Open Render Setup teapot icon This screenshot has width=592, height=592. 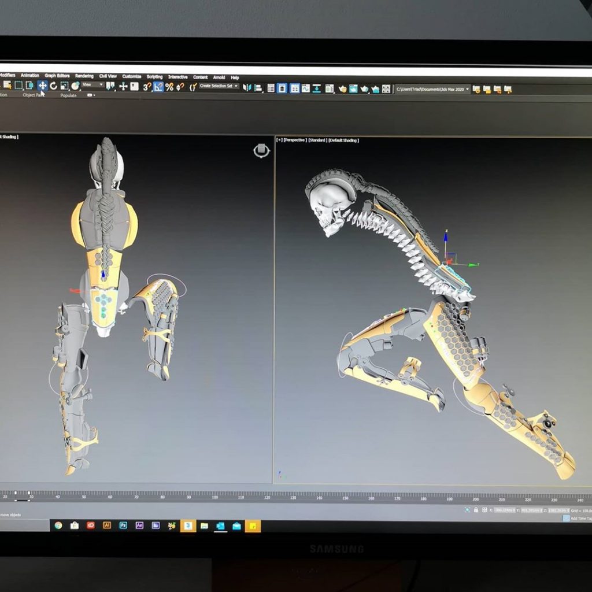[x=342, y=88]
